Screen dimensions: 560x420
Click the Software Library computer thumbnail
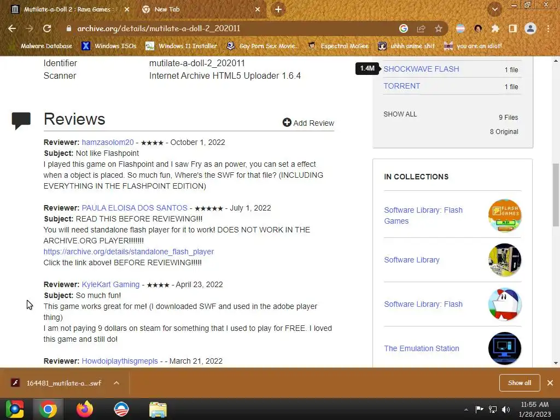[x=505, y=260]
